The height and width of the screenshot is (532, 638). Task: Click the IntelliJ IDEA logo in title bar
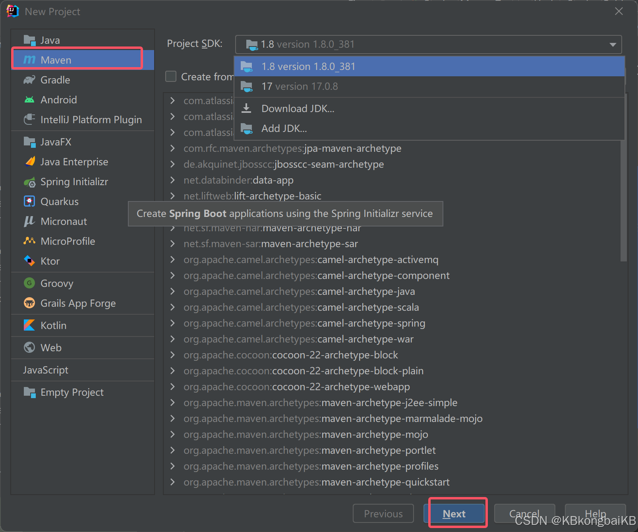point(12,12)
